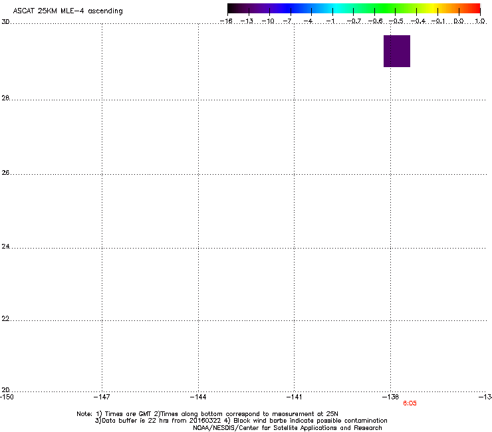Click the red 6:05 time label

point(410,403)
